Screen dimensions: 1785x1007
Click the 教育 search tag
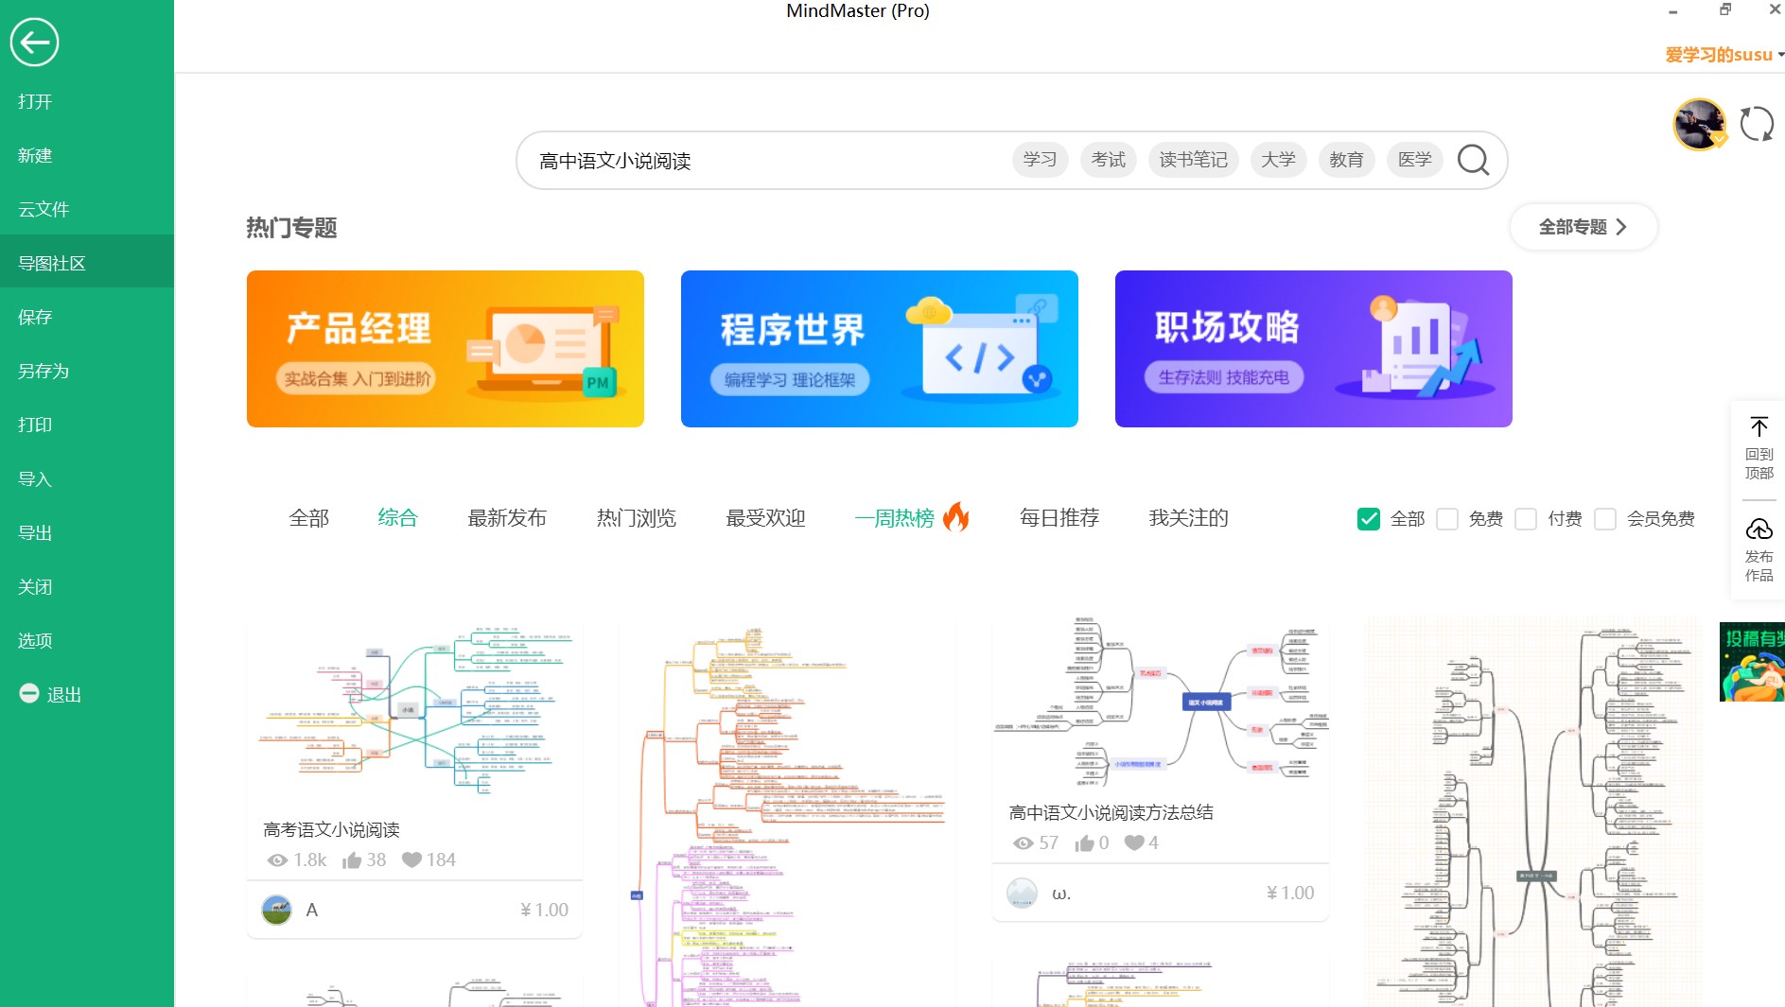tap(1346, 160)
